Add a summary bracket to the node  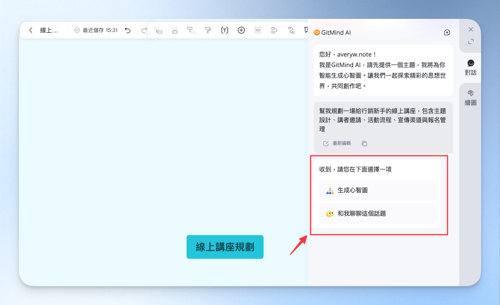tap(275, 30)
